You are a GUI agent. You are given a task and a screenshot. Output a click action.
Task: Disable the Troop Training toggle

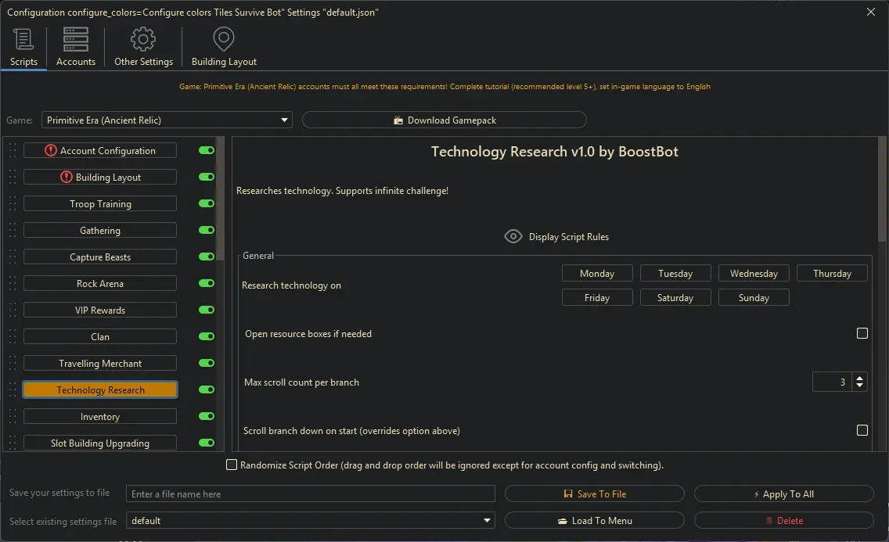206,203
